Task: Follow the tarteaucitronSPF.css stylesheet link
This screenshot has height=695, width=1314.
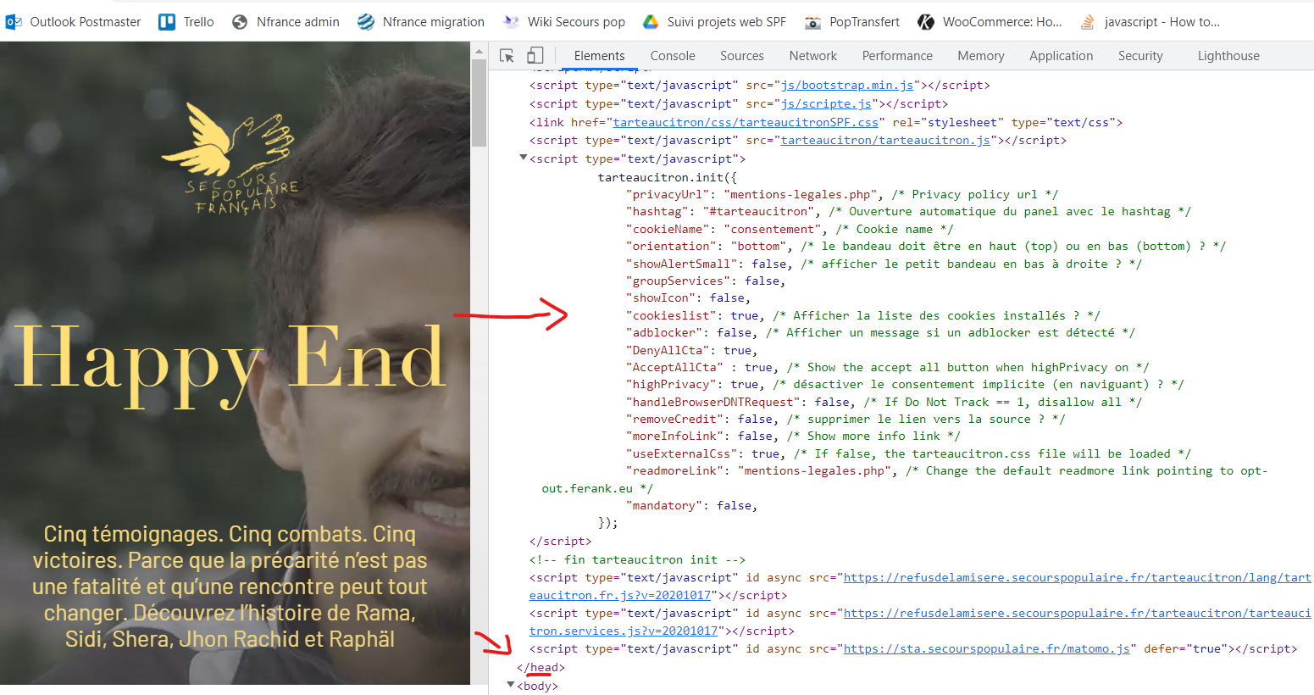Action: [x=746, y=123]
